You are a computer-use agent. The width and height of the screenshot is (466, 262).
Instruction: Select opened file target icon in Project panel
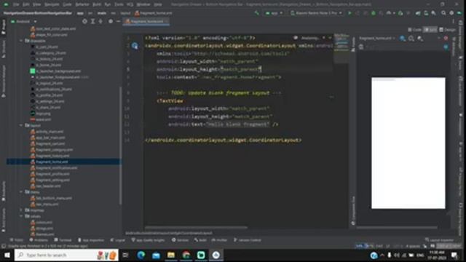[84, 21]
